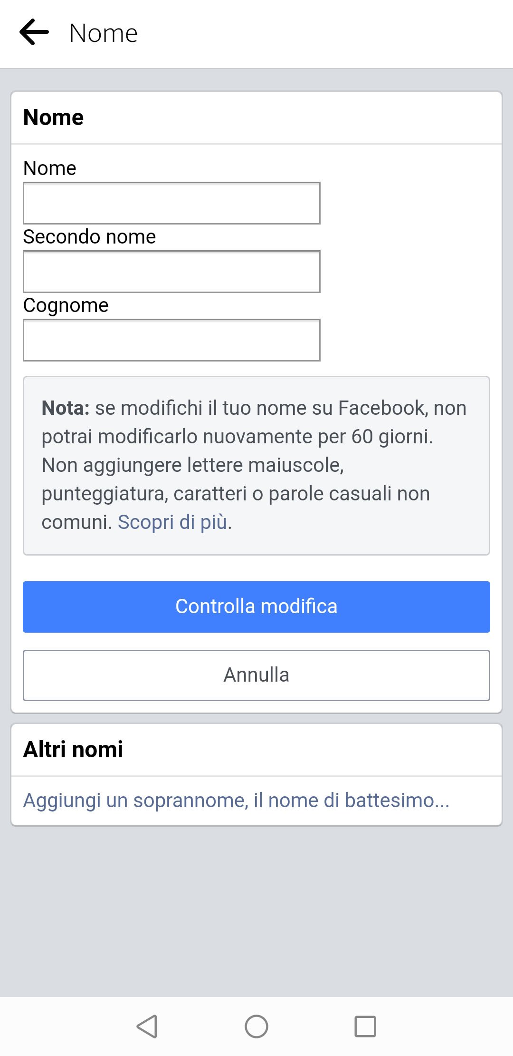The image size is (513, 1056).
Task: Select the Nome input field
Action: tap(171, 203)
